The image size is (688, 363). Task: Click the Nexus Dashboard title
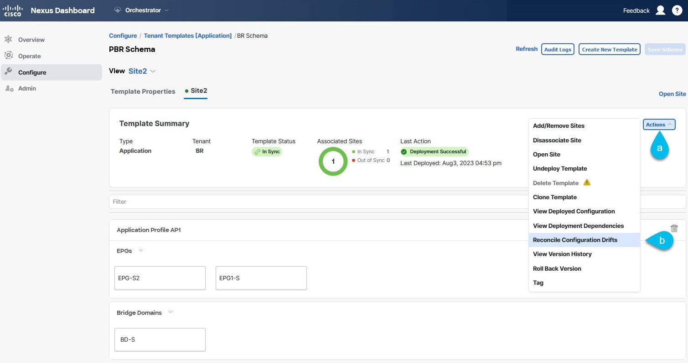click(x=63, y=10)
